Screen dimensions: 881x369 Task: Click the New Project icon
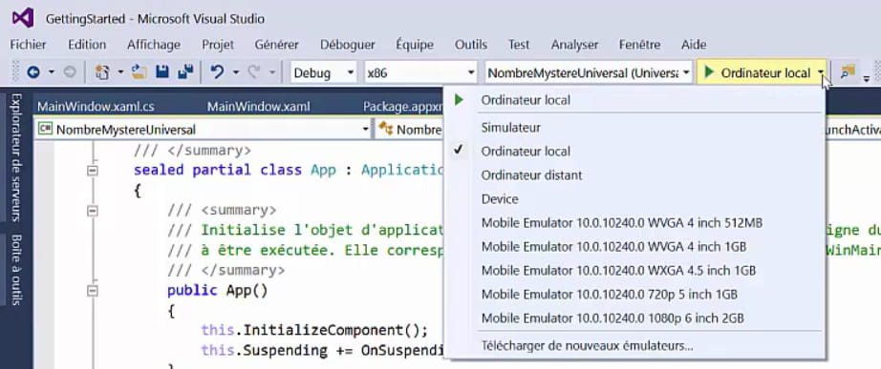click(102, 72)
